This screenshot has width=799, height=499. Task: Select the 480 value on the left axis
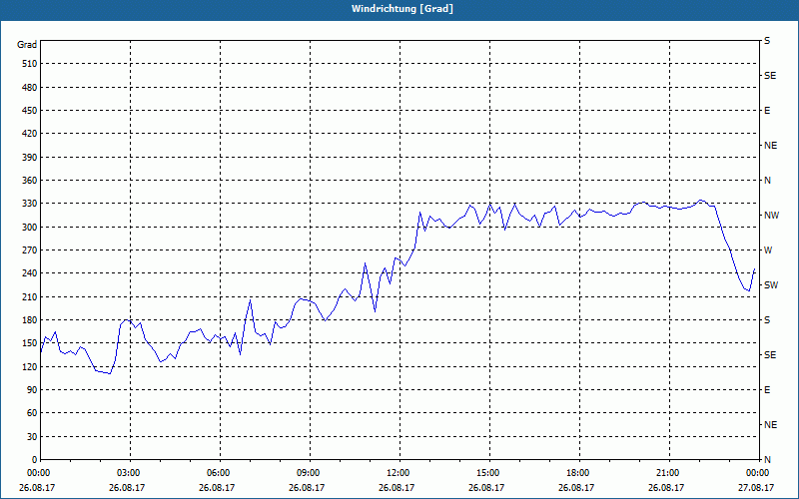[30, 87]
